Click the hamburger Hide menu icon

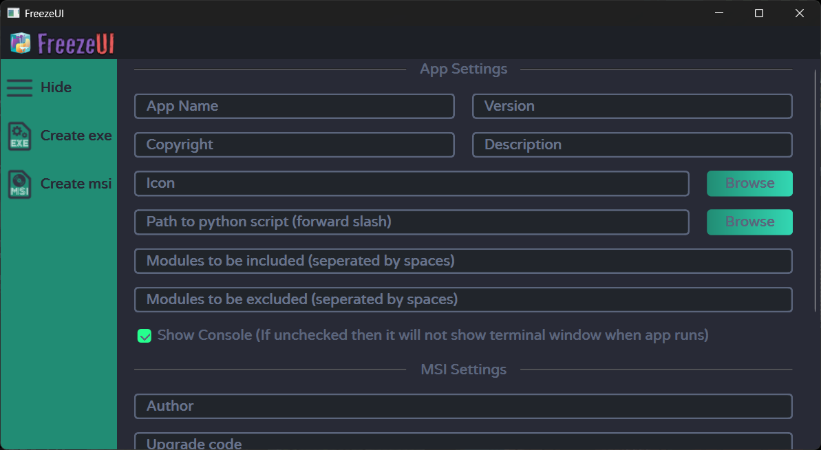[20, 88]
